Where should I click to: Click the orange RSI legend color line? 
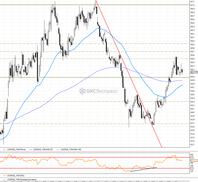tap(4, 175)
